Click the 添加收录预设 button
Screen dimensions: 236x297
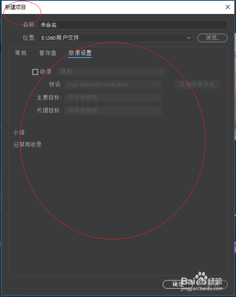198,85
